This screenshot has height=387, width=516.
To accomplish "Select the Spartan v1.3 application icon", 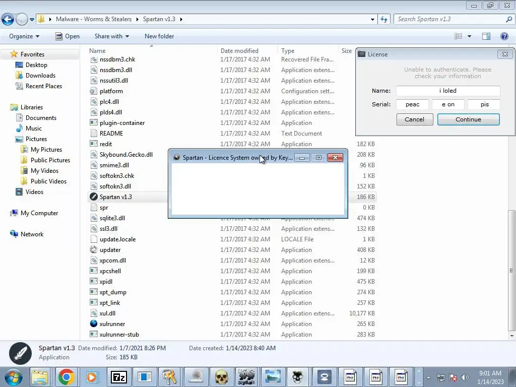I will [x=94, y=197].
